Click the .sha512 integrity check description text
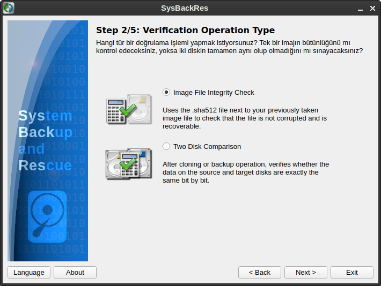The image size is (381, 286). pyautogui.click(x=245, y=118)
